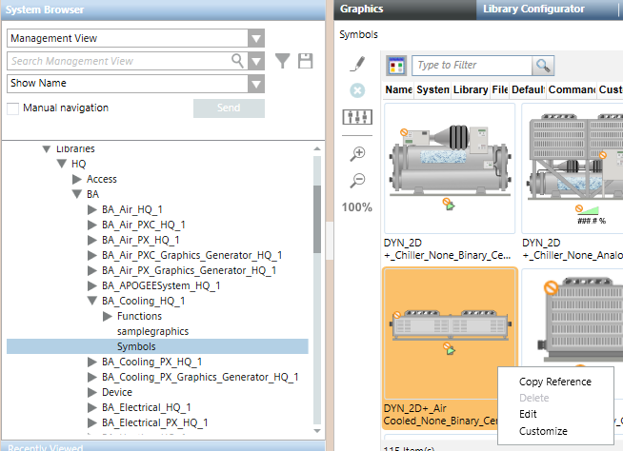
Task: Expand the BA_Air_HQ_1 tree node
Action: tap(92, 209)
